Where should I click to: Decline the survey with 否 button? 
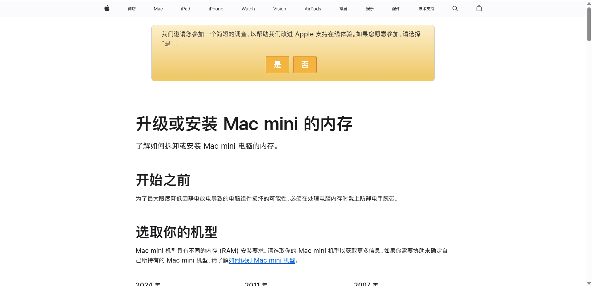point(305,64)
